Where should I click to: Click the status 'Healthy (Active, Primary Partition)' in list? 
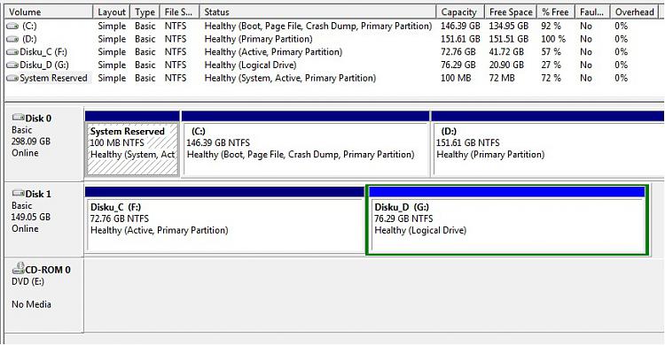[x=273, y=52]
